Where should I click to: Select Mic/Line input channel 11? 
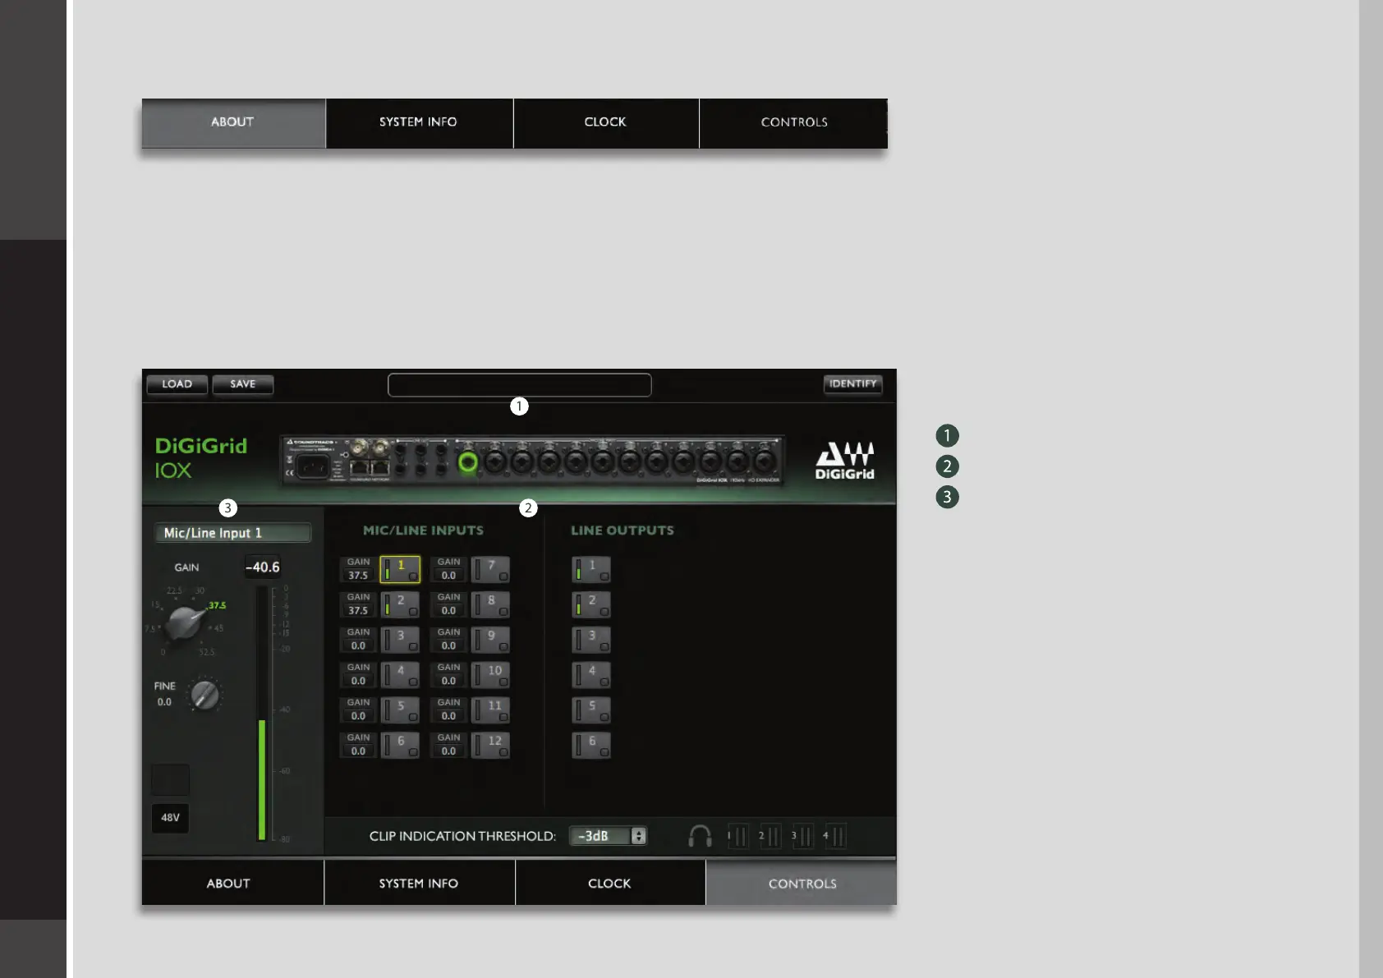pos(490,710)
